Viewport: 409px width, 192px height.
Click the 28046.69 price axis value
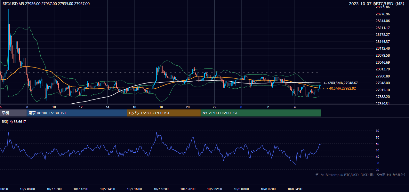click(382, 62)
